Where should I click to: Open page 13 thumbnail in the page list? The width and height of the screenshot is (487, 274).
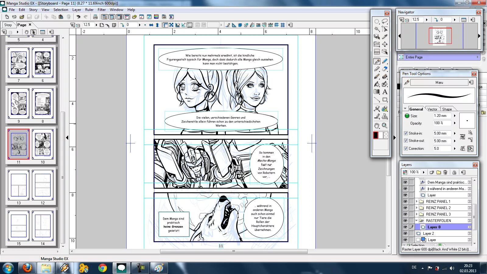19,185
